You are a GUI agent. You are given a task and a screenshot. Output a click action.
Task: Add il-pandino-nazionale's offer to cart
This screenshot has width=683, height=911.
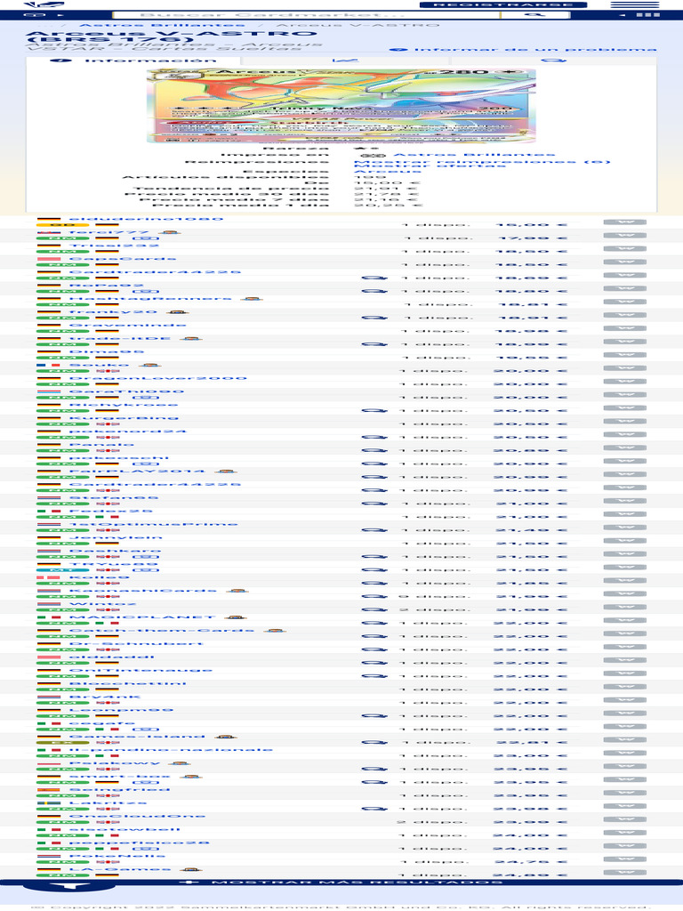click(625, 753)
